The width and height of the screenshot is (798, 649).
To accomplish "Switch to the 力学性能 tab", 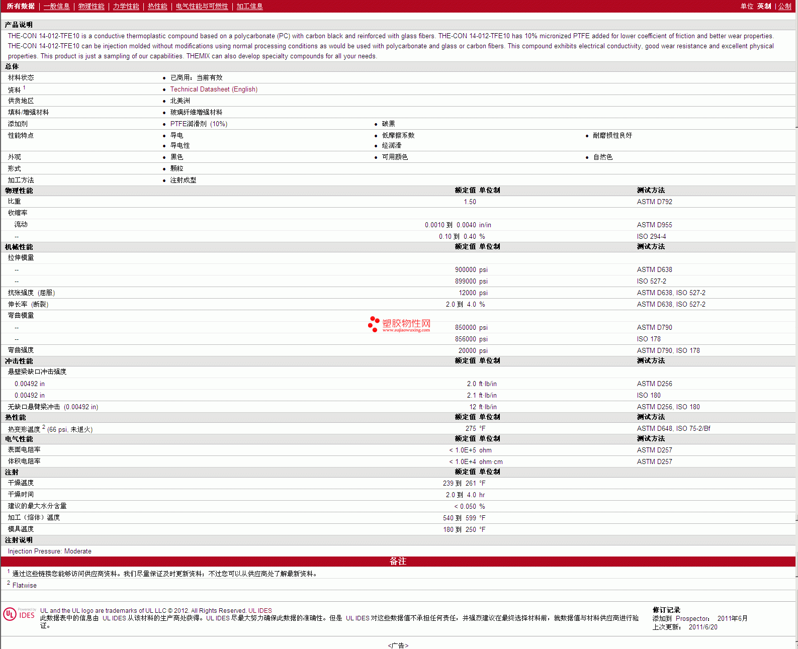I will (126, 6).
